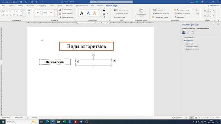Open the Файл menu tab
The height and width of the screenshot is (124, 221).
(3, 6)
